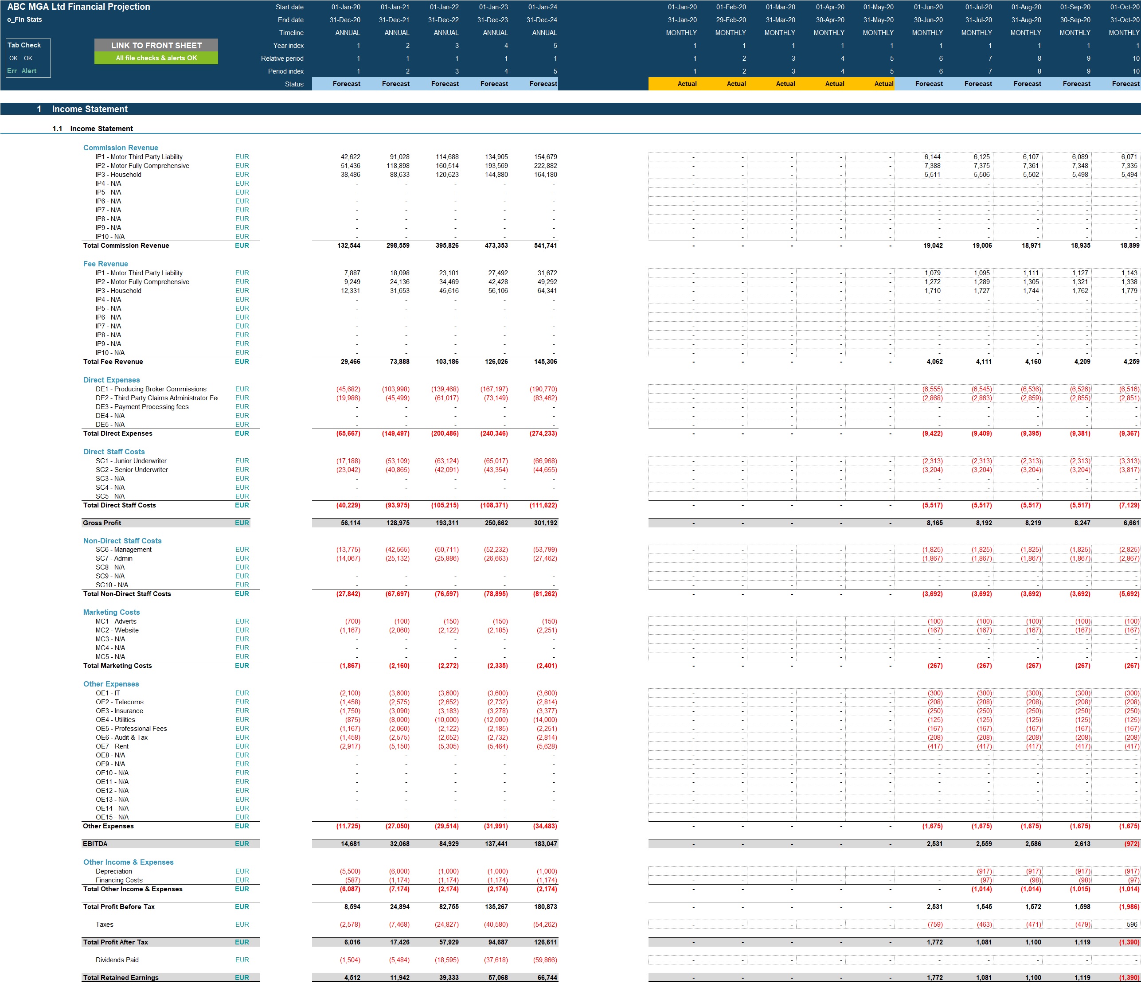Click the 31-Dec-20 end date header
Image resolution: width=1141 pixels, height=991 pixels.
345,20
